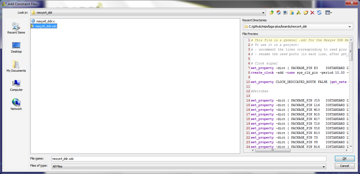Go to the Vivado project directory icon
Image resolution: width=360 pixels, height=174 pixels.
pos(299,13)
